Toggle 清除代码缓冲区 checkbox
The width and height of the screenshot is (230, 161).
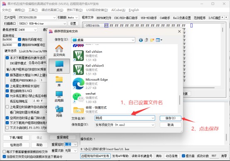click(20, 40)
